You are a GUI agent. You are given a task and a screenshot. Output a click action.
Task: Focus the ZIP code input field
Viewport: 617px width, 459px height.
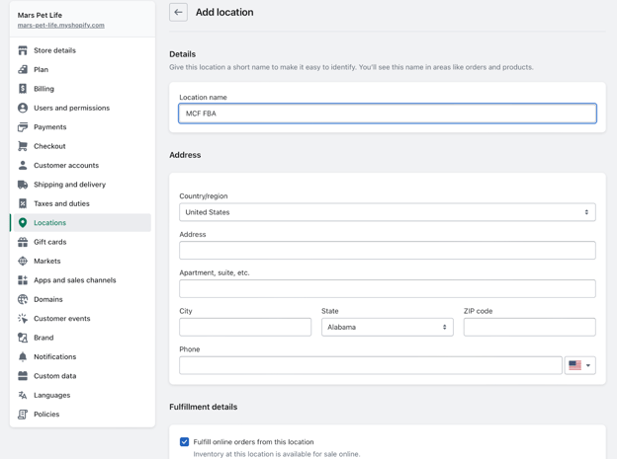(529, 327)
